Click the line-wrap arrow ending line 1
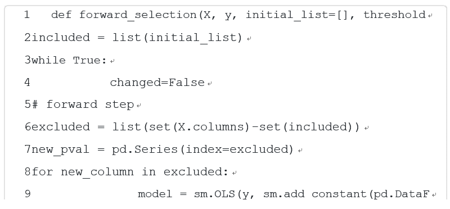450x209 pixels. (x=430, y=16)
